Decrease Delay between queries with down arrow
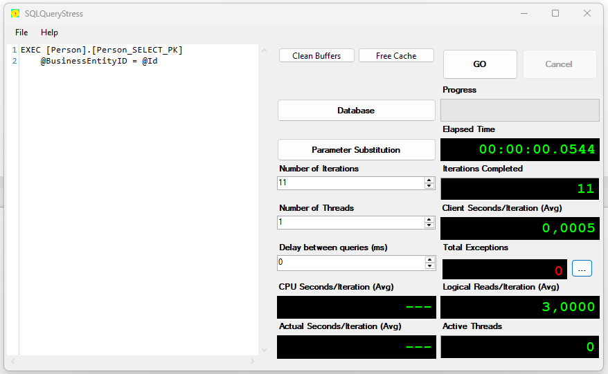Viewport: 608px width, 374px height. 429,265
